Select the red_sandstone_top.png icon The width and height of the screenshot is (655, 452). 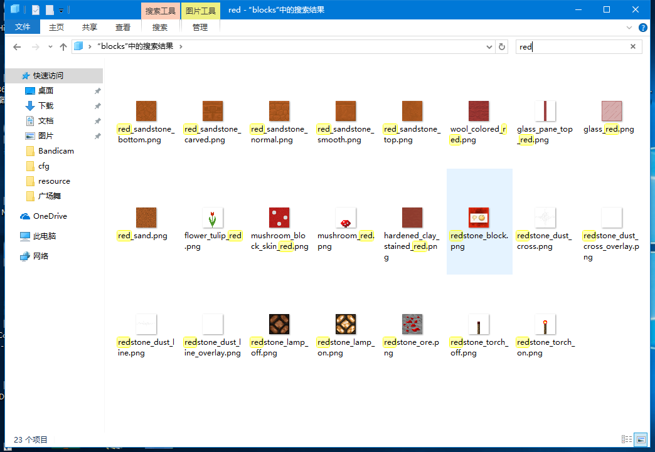[x=412, y=111]
